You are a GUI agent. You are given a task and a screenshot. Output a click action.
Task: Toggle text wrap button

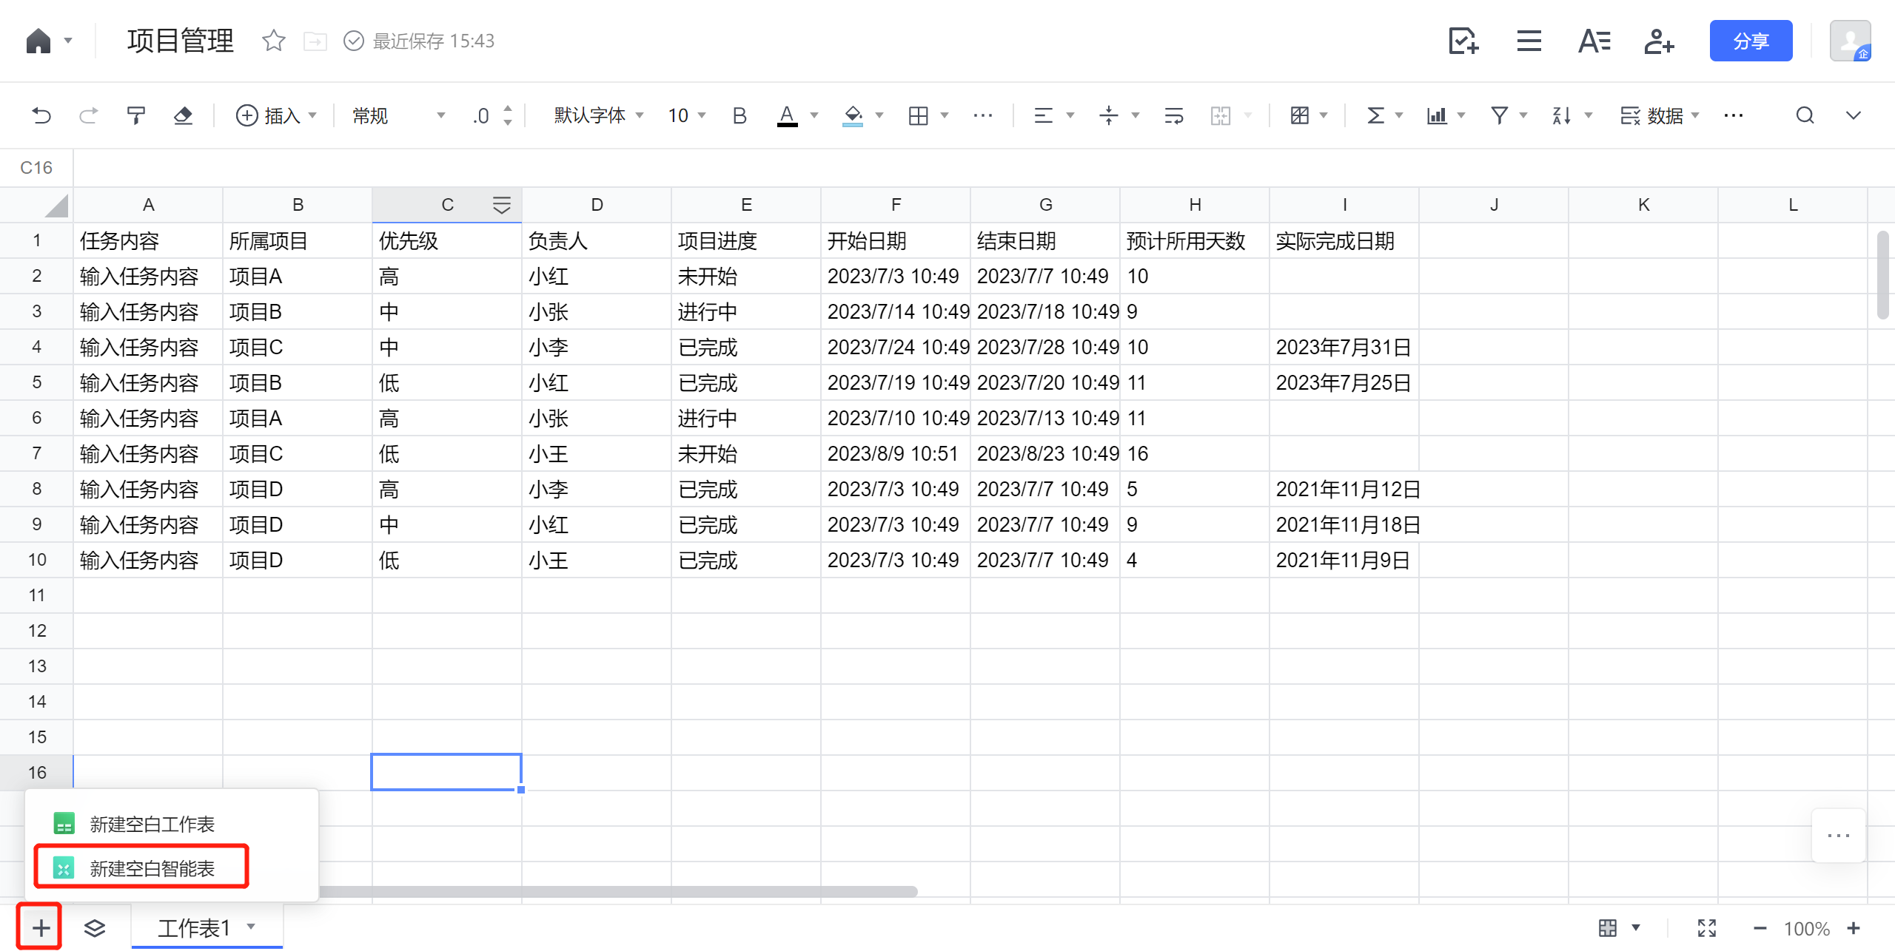1173,115
